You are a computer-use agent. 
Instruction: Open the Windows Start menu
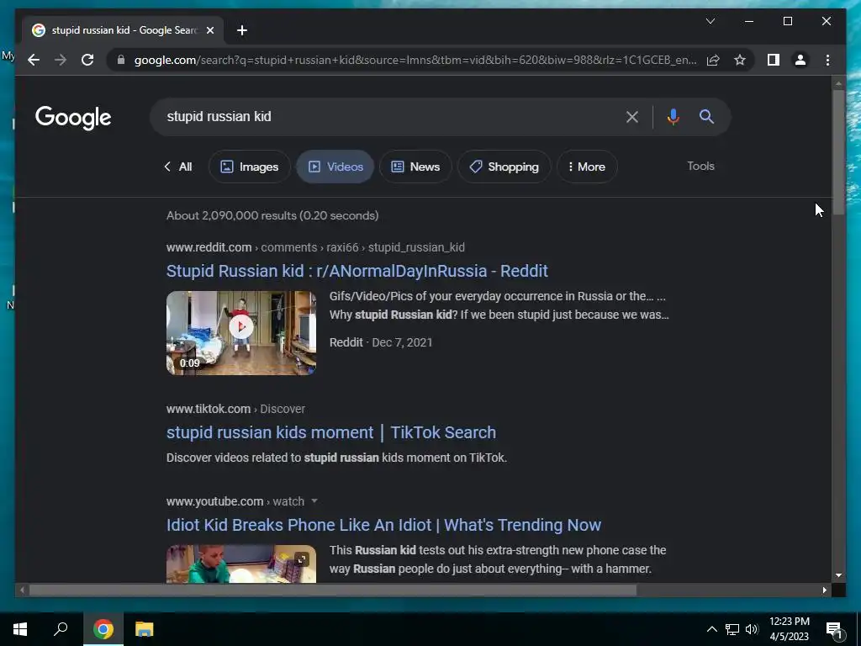pos(20,629)
